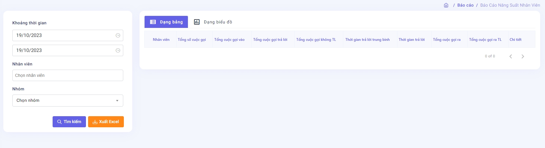
Task: Export report with Xuất Excel button
Action: [x=106, y=122]
